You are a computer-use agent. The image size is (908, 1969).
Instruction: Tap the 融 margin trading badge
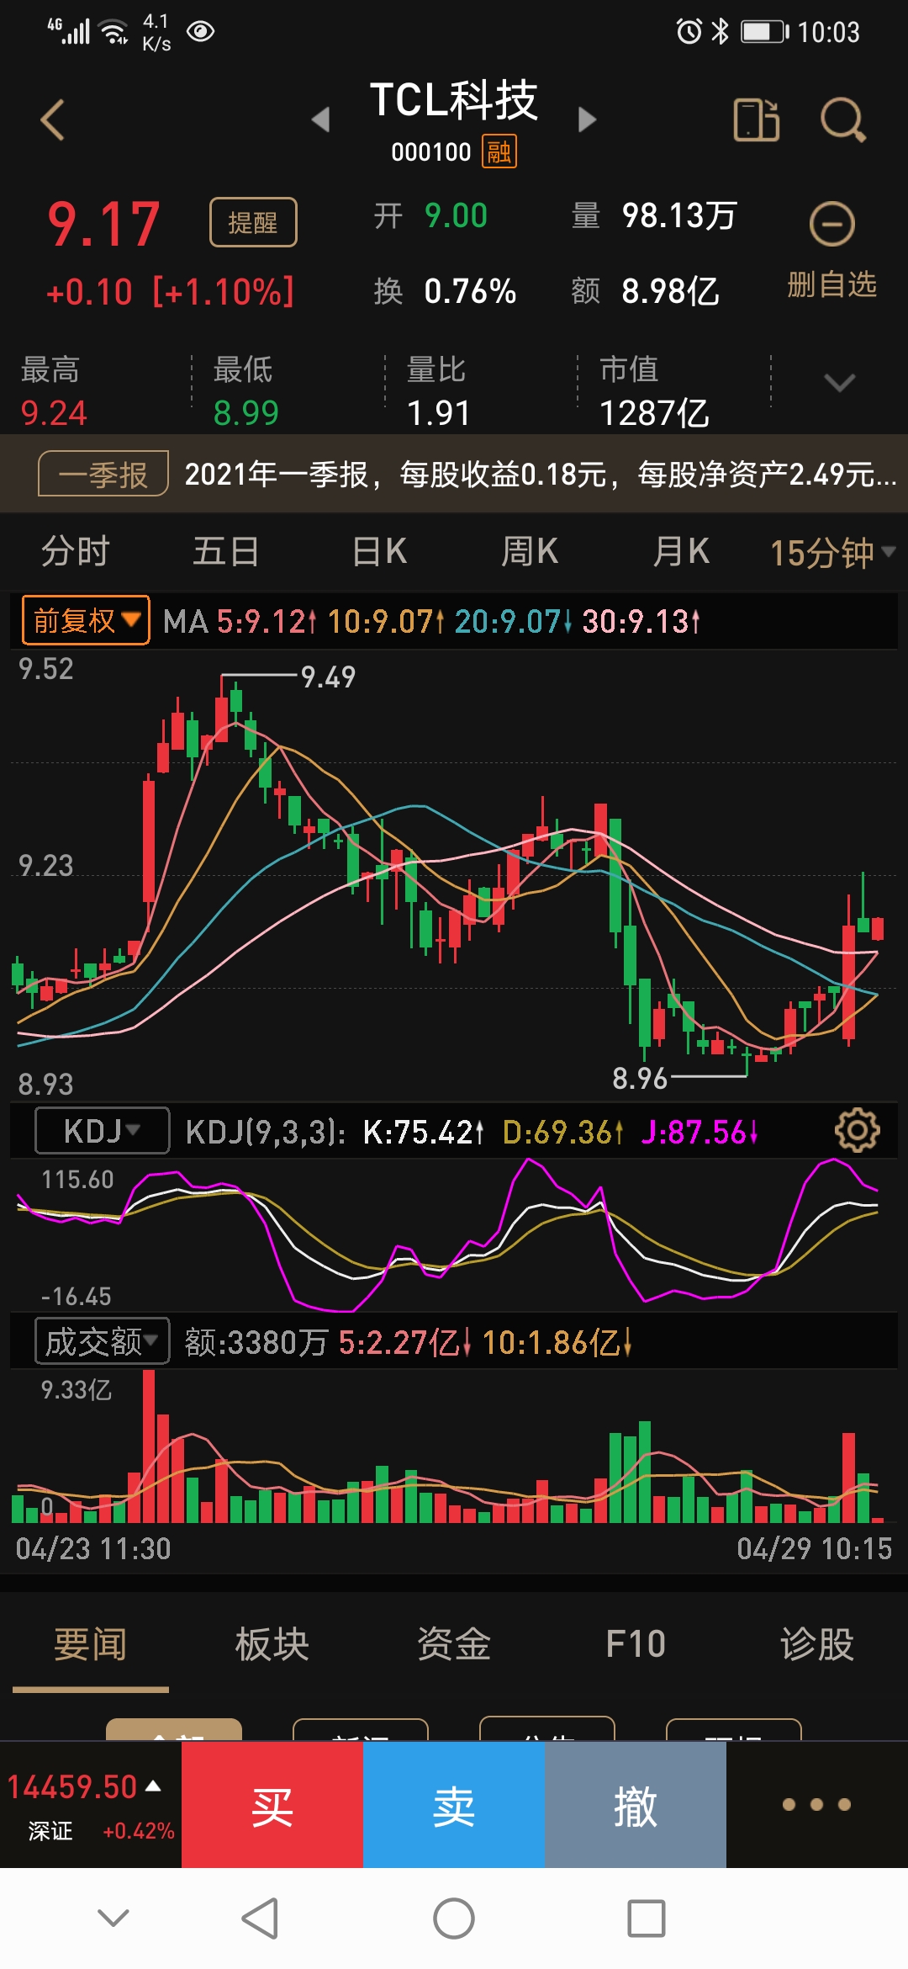tap(499, 152)
